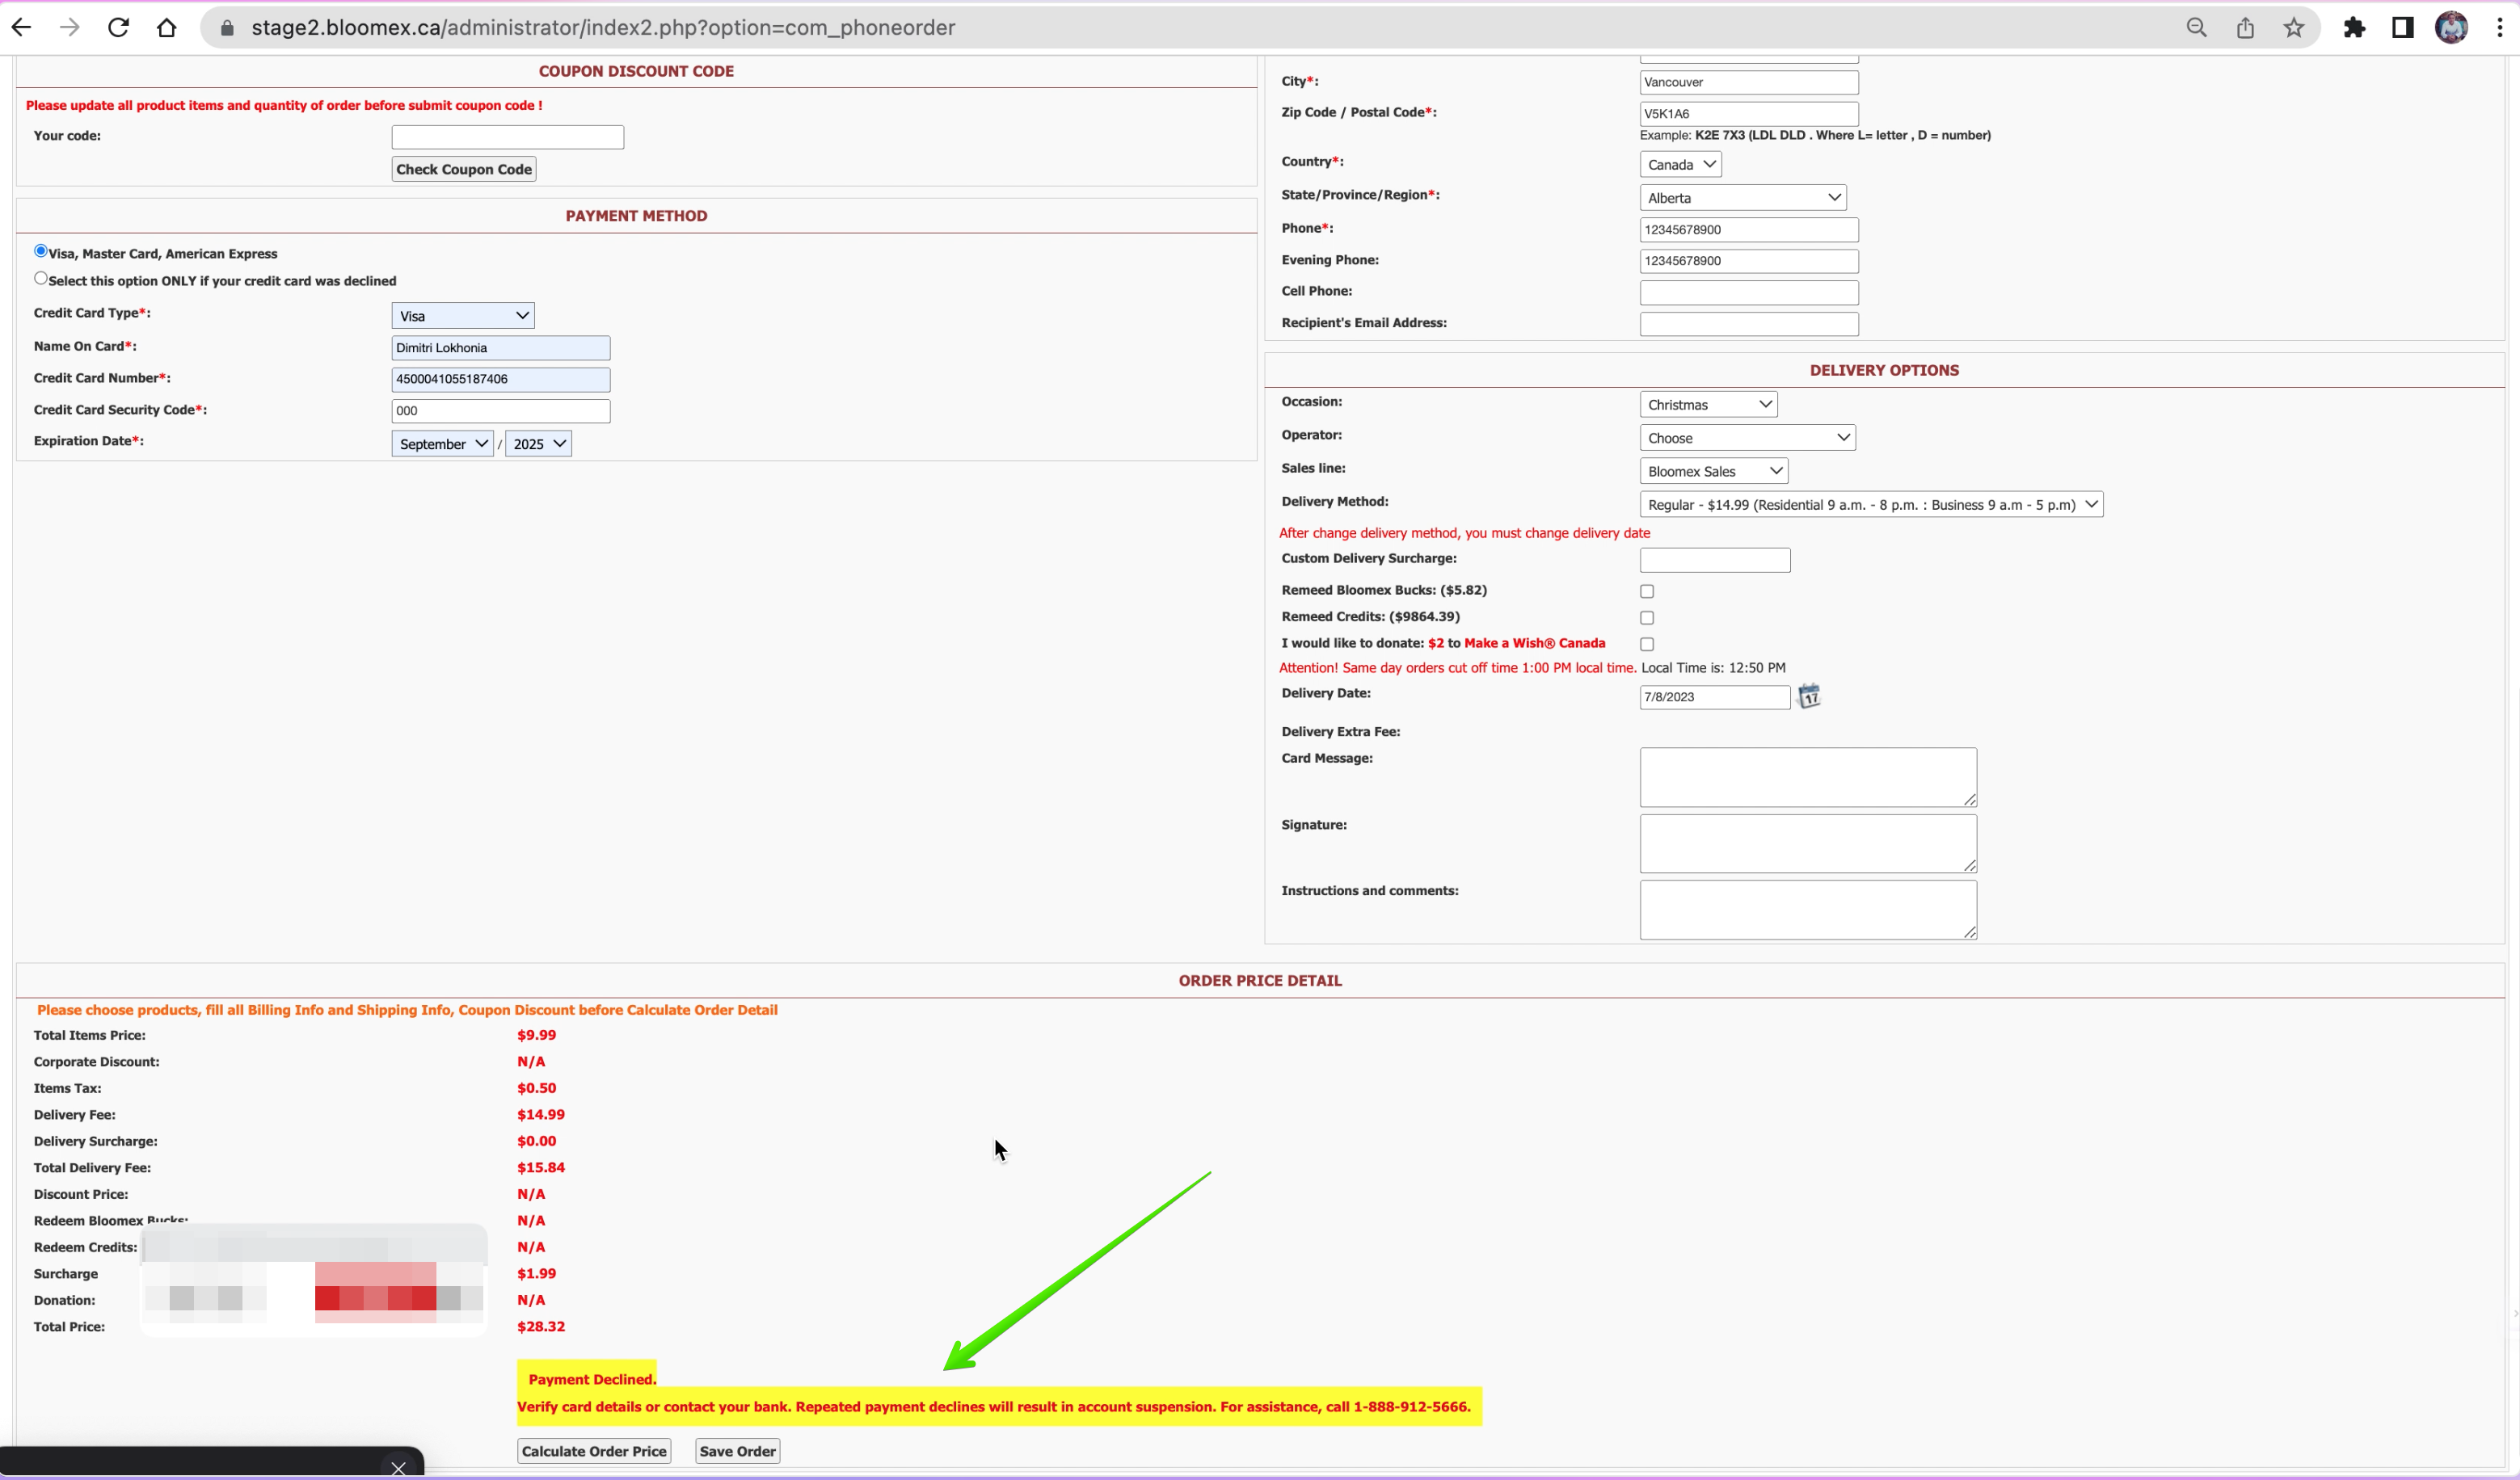
Task: Enable the Remeed Credits checkbox
Action: (x=1647, y=617)
